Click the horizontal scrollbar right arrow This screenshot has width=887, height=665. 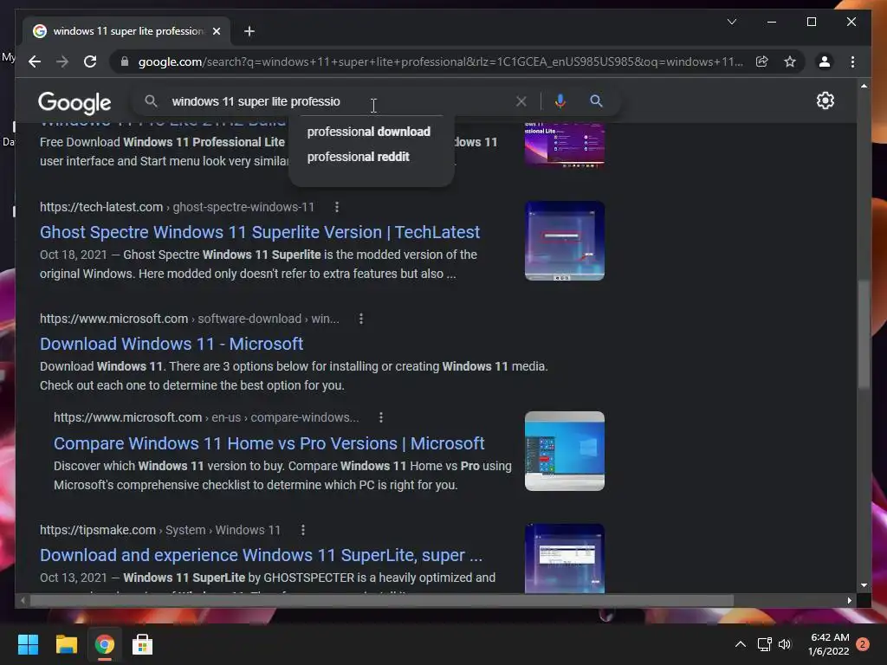point(849,601)
